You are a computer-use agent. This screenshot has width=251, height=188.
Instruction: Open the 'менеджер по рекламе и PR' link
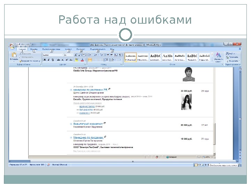[x=90, y=90]
